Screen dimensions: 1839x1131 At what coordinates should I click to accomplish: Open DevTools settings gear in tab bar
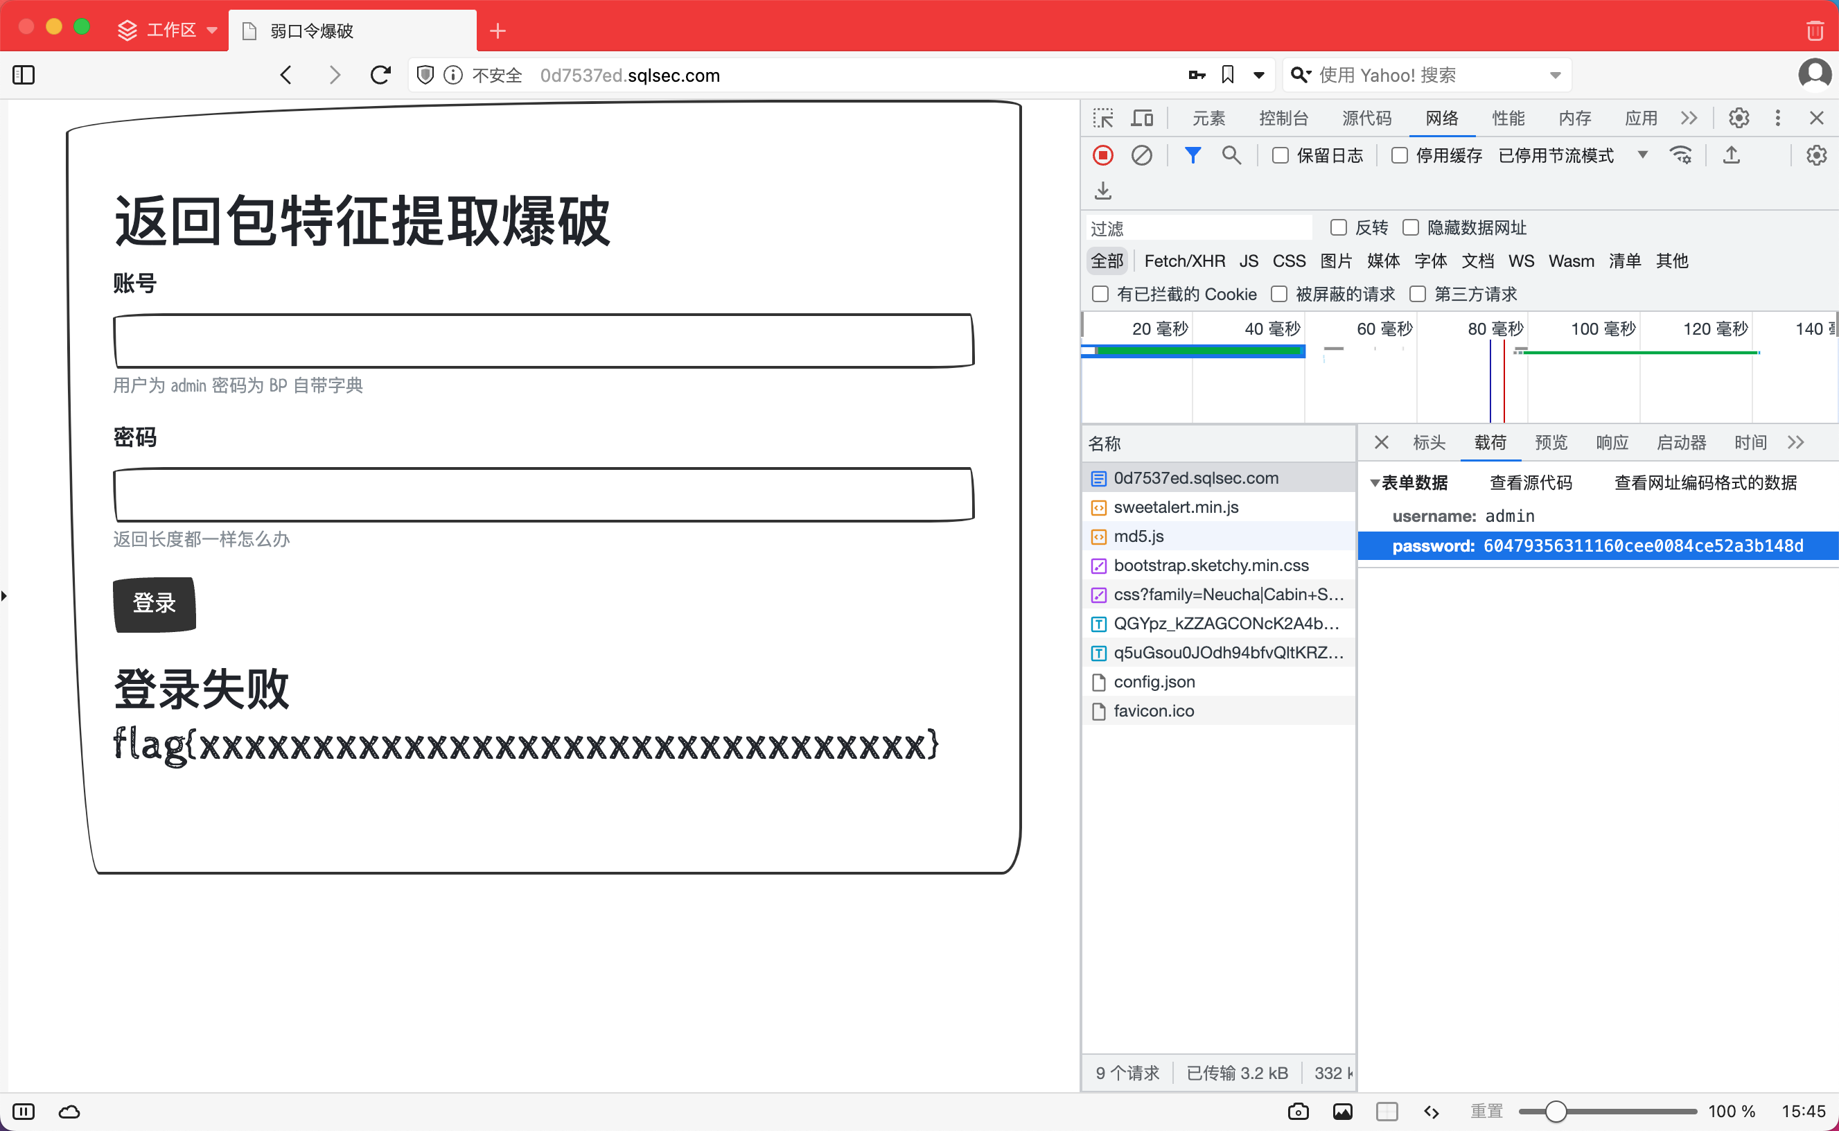[x=1739, y=119]
